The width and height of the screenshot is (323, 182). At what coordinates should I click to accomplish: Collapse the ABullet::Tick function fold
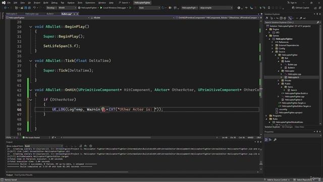point(31,61)
